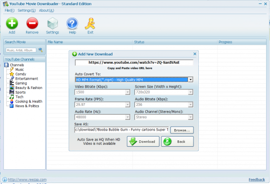270x184 pixels.
Task: Click the Channels root book icon
Action: [6, 65]
